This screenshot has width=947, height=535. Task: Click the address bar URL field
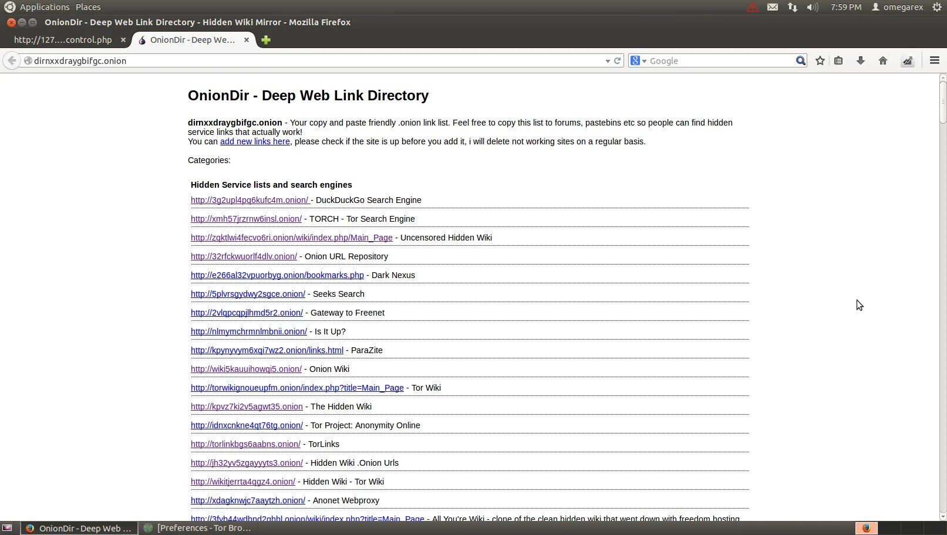coord(317,60)
